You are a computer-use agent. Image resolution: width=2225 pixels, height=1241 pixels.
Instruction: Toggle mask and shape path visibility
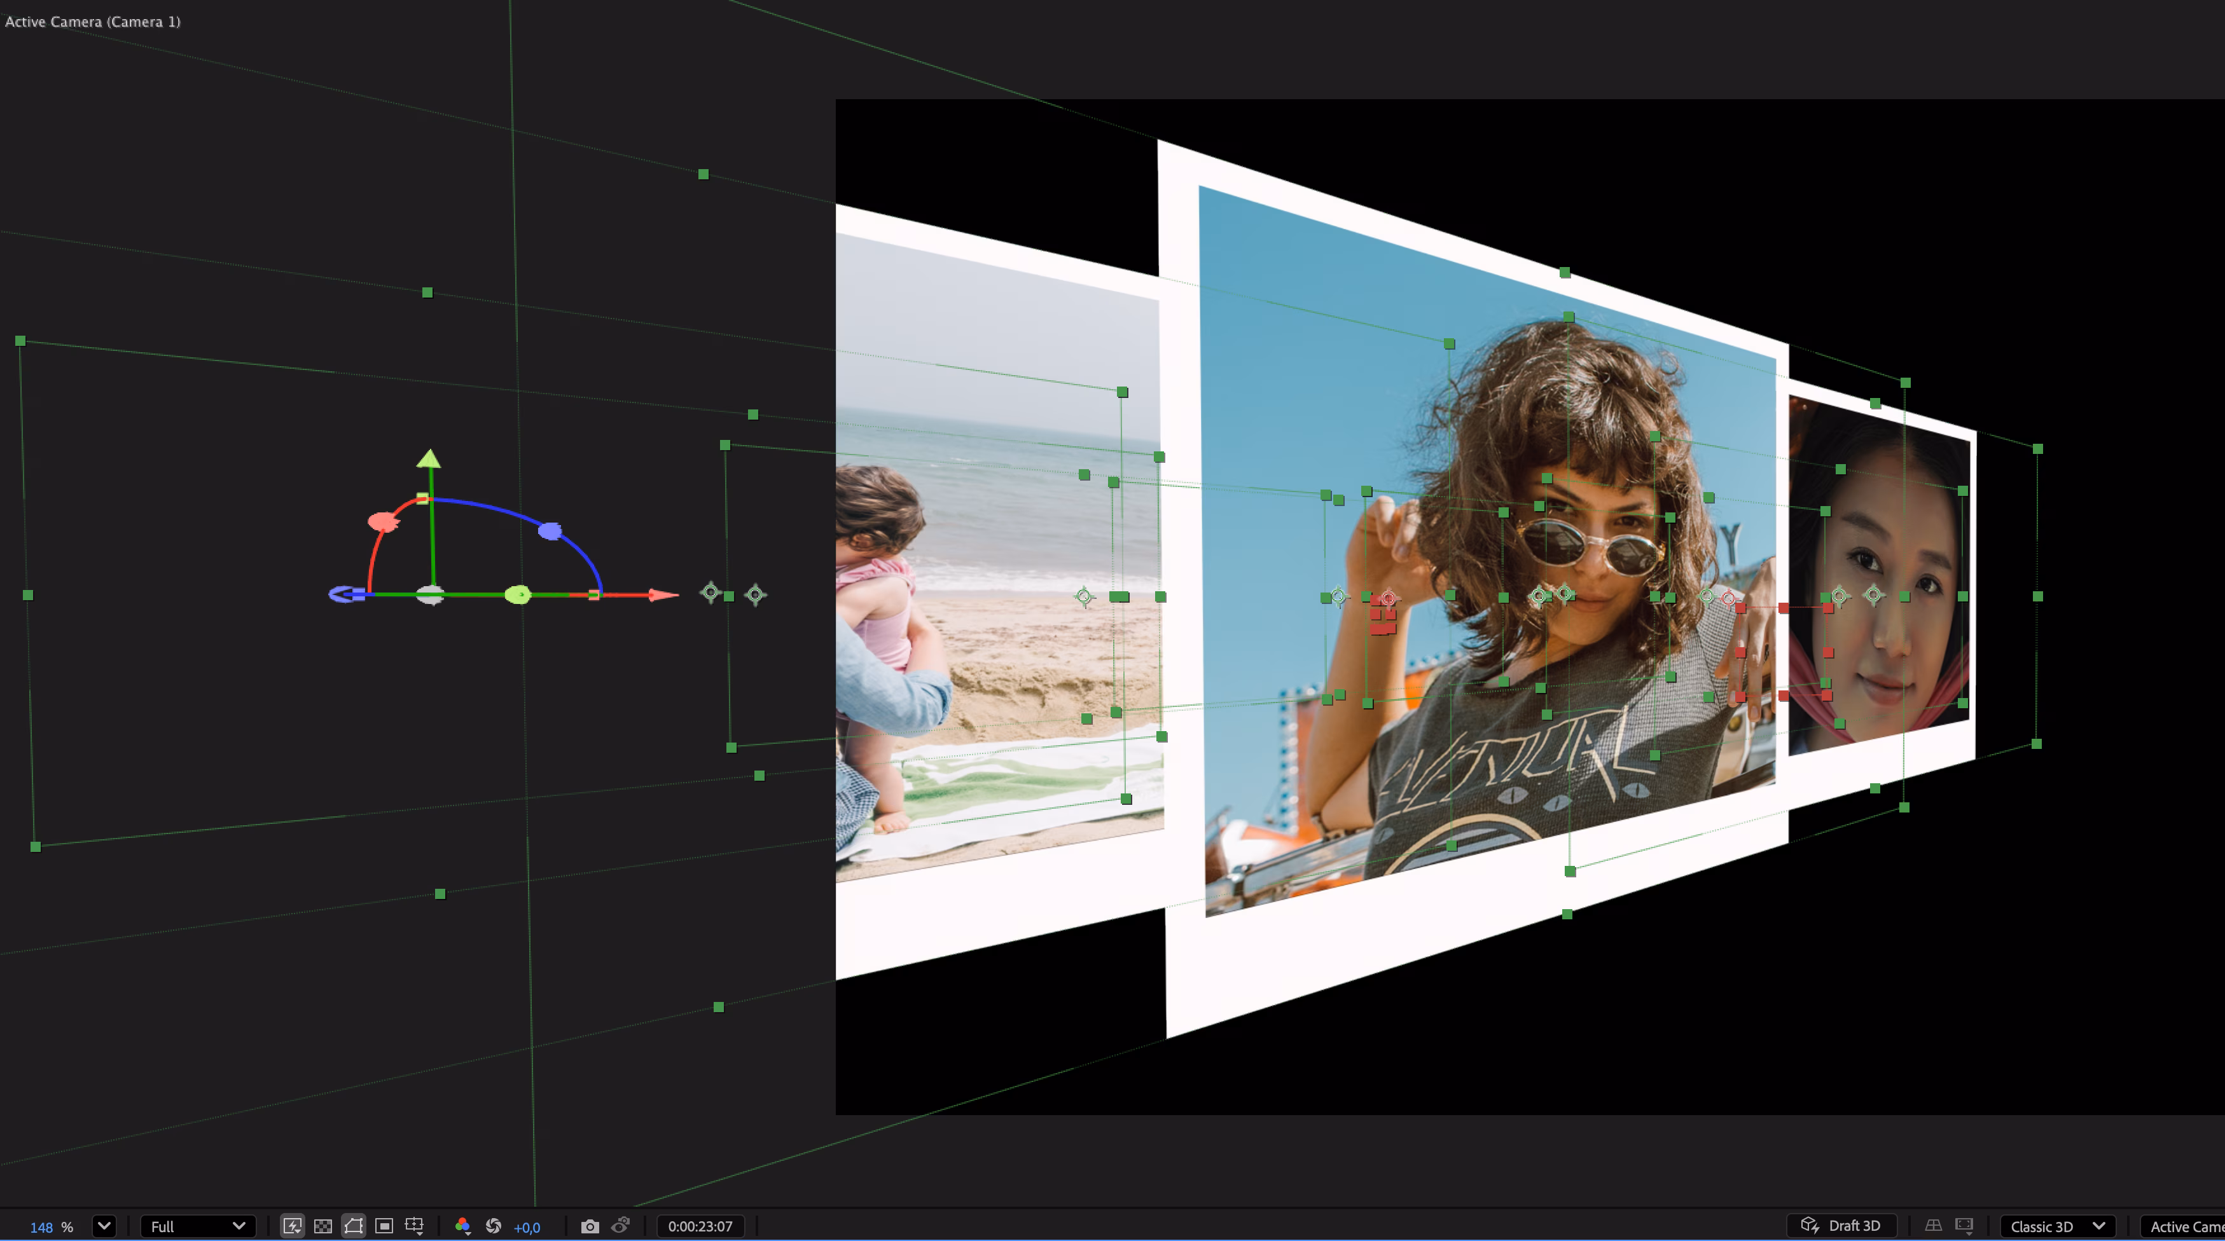pyautogui.click(x=354, y=1226)
